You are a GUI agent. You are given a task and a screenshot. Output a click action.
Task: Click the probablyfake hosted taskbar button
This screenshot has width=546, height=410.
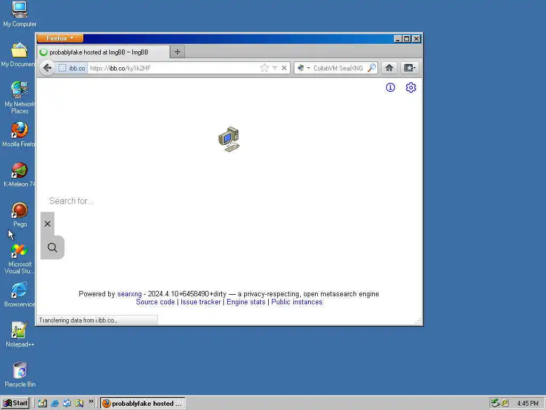click(x=143, y=404)
